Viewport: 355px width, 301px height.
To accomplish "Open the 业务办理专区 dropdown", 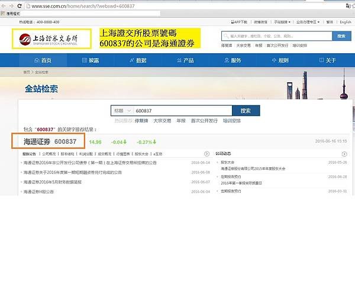I will pos(308,22).
